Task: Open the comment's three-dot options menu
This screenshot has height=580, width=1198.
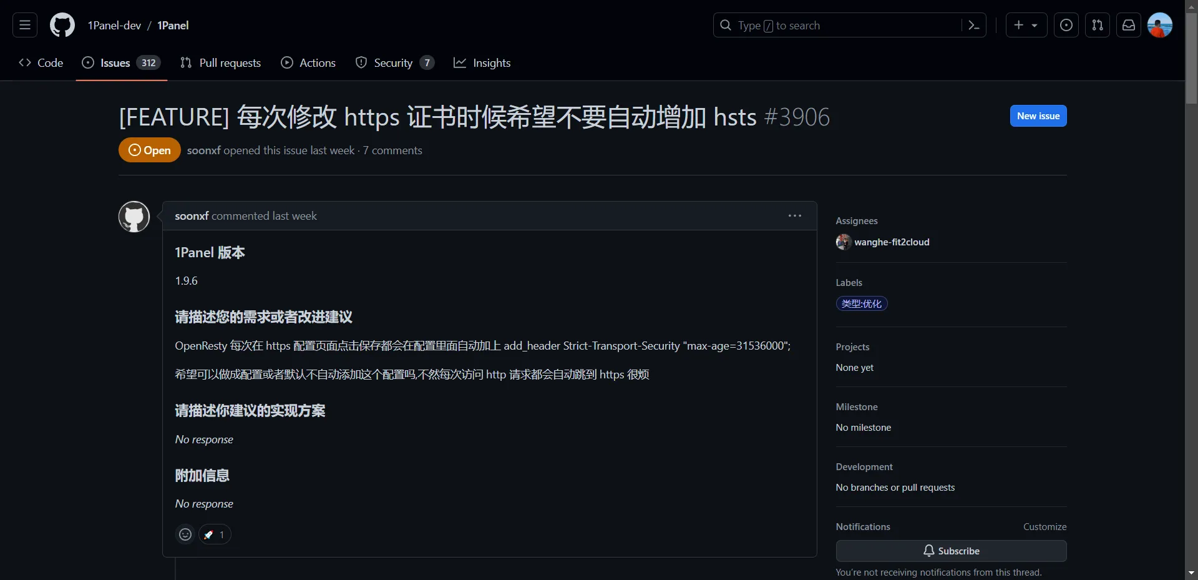Action: pos(794,215)
